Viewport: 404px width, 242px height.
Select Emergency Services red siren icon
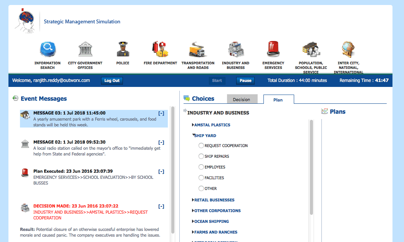click(273, 49)
